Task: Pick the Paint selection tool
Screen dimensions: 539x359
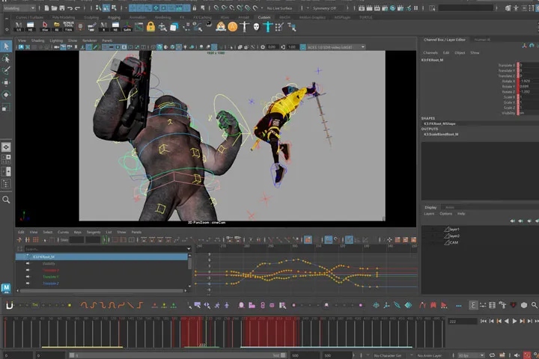Action: (x=6, y=70)
